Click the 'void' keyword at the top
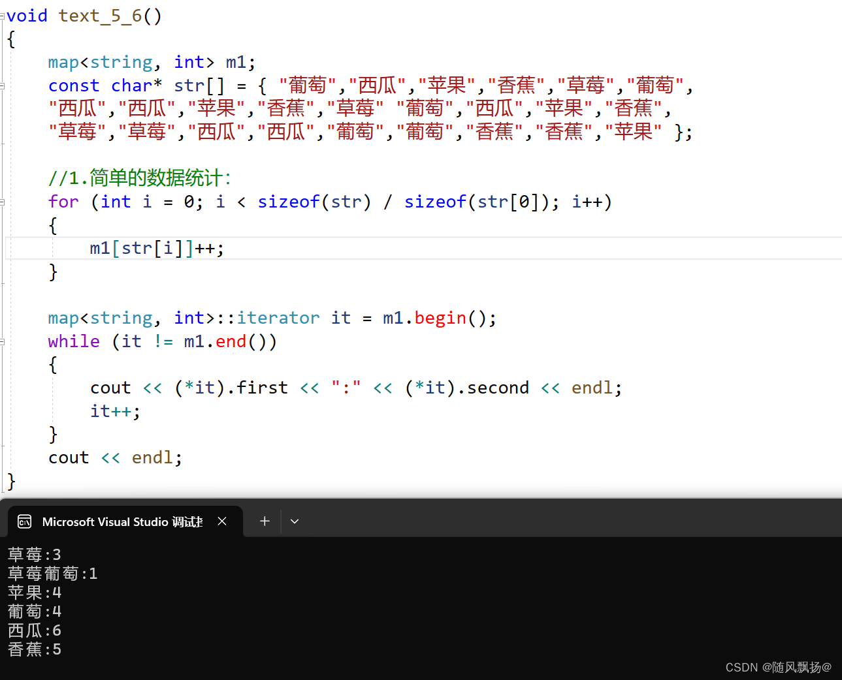 pyautogui.click(x=27, y=16)
